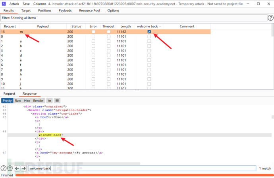The width and height of the screenshot is (274, 178).
Task: Select the Raw view button
Action: (18, 101)
